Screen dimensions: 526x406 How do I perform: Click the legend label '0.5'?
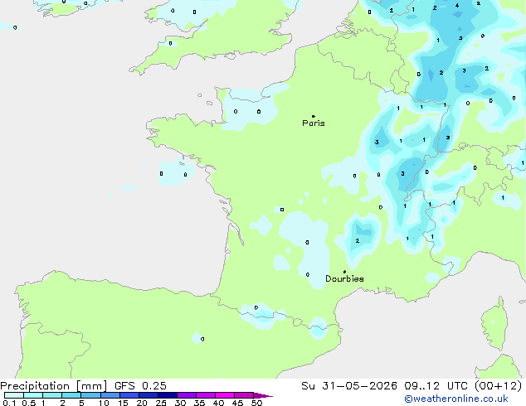(29, 403)
